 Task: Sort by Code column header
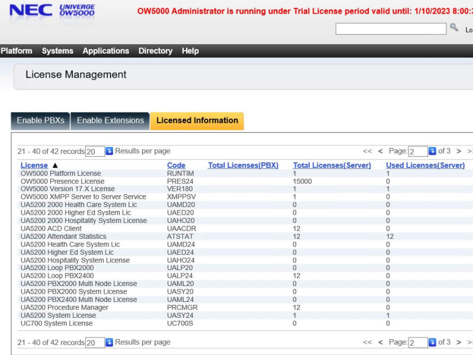point(176,165)
